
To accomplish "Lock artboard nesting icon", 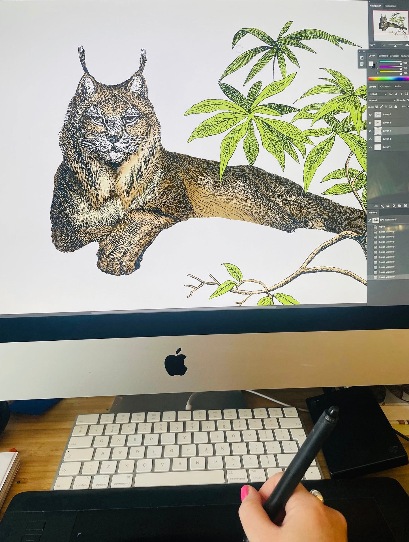I will (391, 107).
